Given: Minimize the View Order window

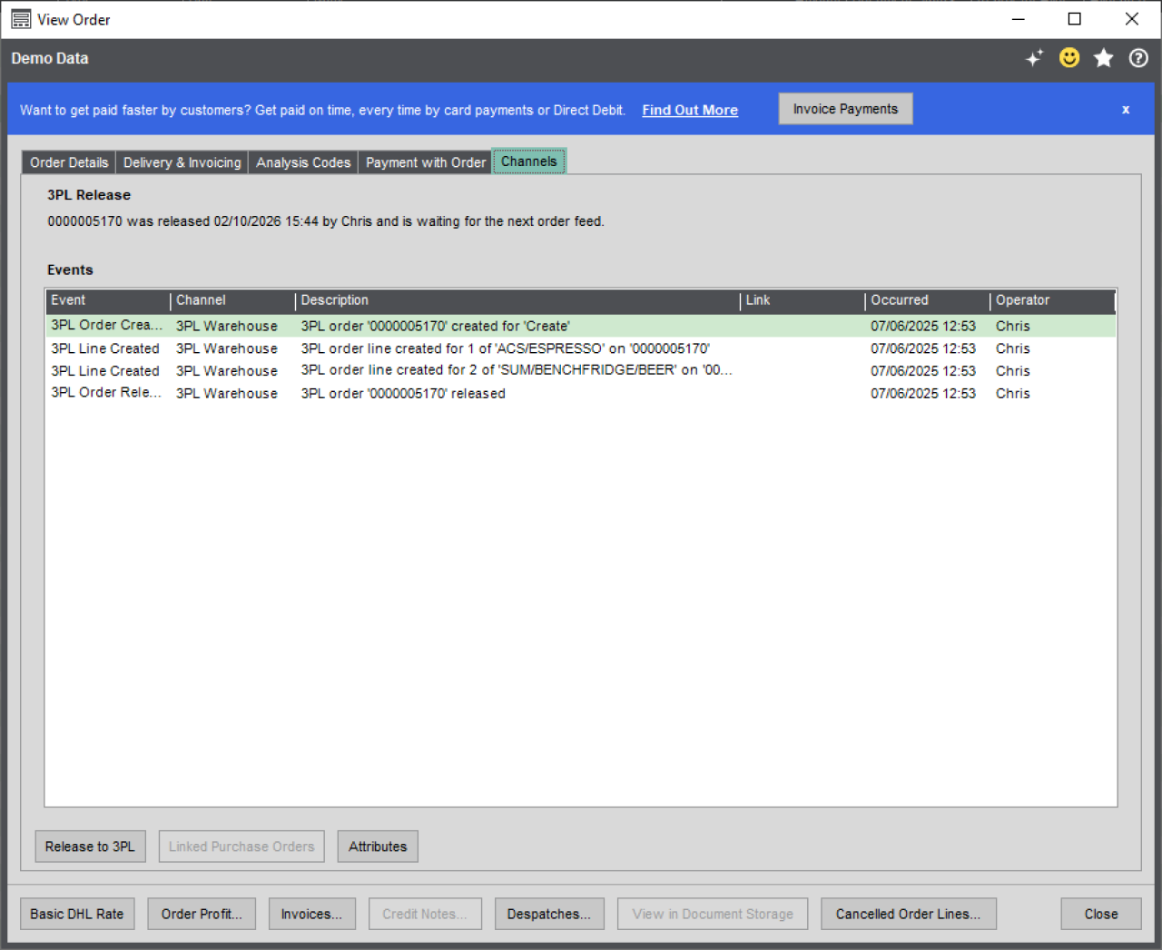Looking at the screenshot, I should click(1019, 19).
